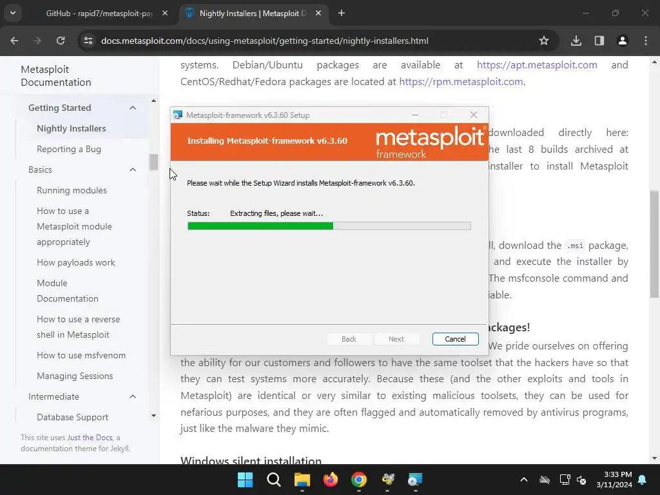Open Firefox from the taskbar

tap(331, 480)
